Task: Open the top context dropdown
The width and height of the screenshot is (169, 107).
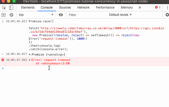Action: pyautogui.click(x=36, y=15)
